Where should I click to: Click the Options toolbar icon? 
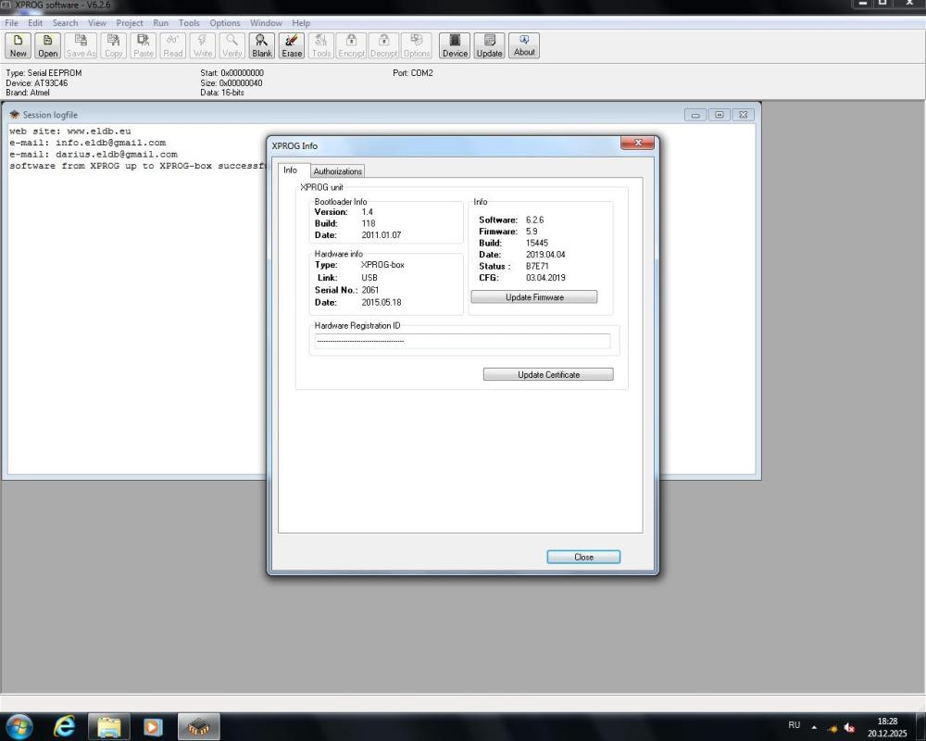(417, 45)
